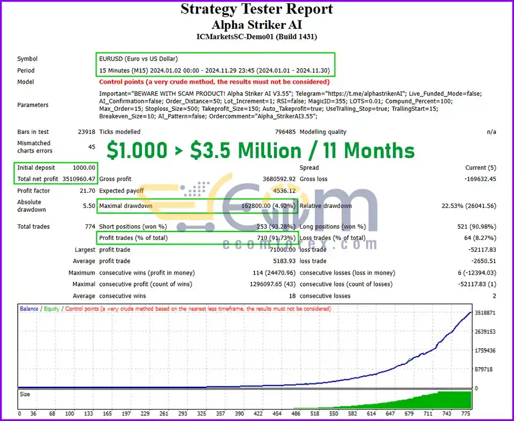The height and width of the screenshot is (421, 514).
Task: Select the absolute drawdown value "5.50"
Action: [x=89, y=206]
